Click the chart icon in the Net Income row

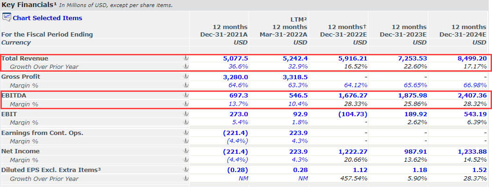pos(186,151)
